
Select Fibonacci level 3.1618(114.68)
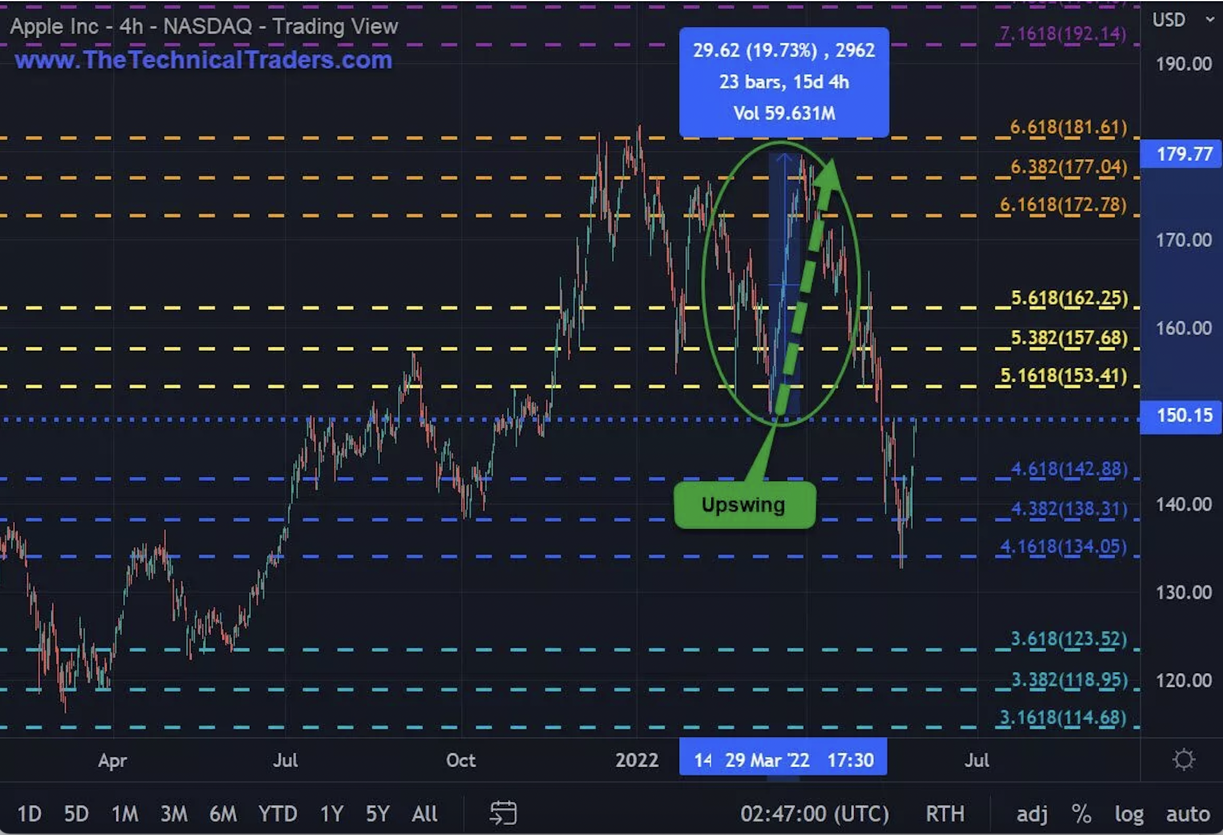pyautogui.click(x=1063, y=718)
